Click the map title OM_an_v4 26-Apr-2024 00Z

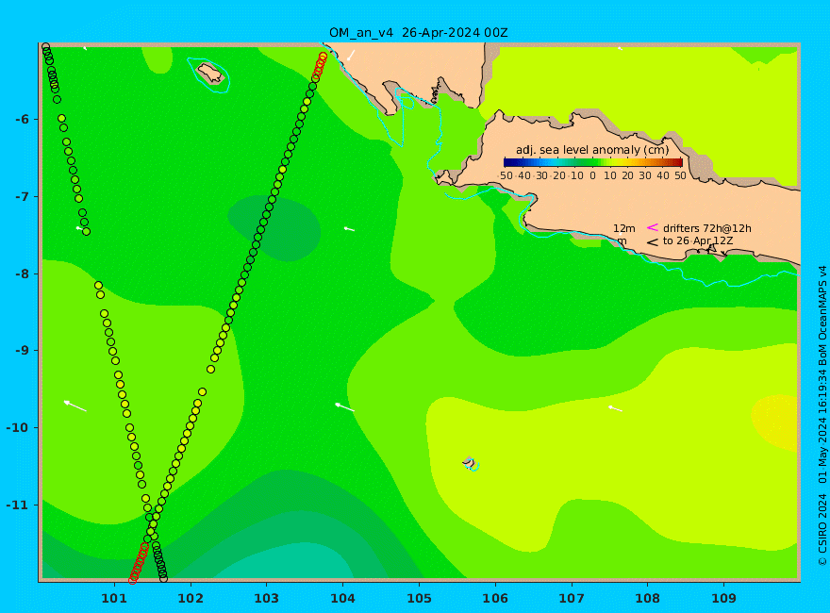pyautogui.click(x=418, y=33)
